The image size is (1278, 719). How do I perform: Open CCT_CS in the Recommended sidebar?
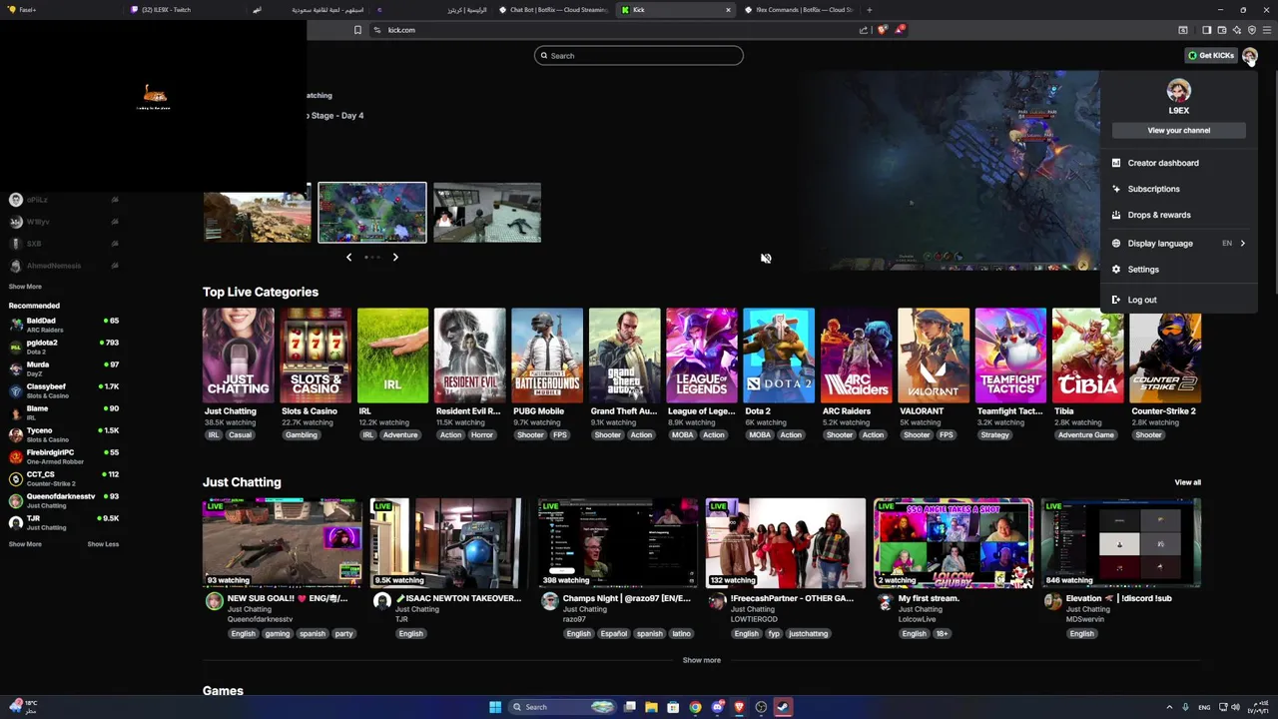point(64,478)
